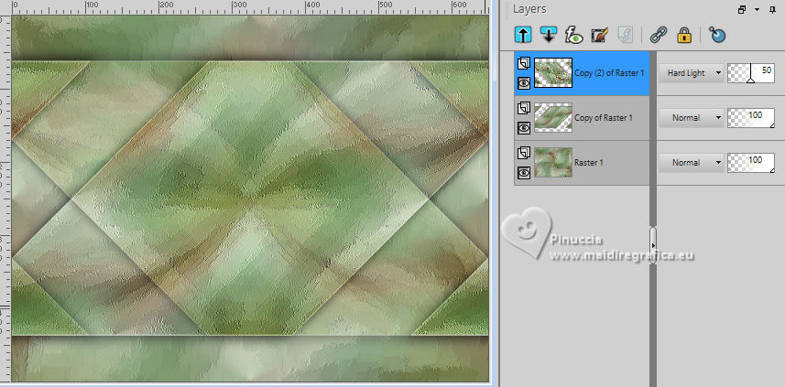
Task: Open the blend mode dropdown of Raster 1
Action: pos(692,163)
